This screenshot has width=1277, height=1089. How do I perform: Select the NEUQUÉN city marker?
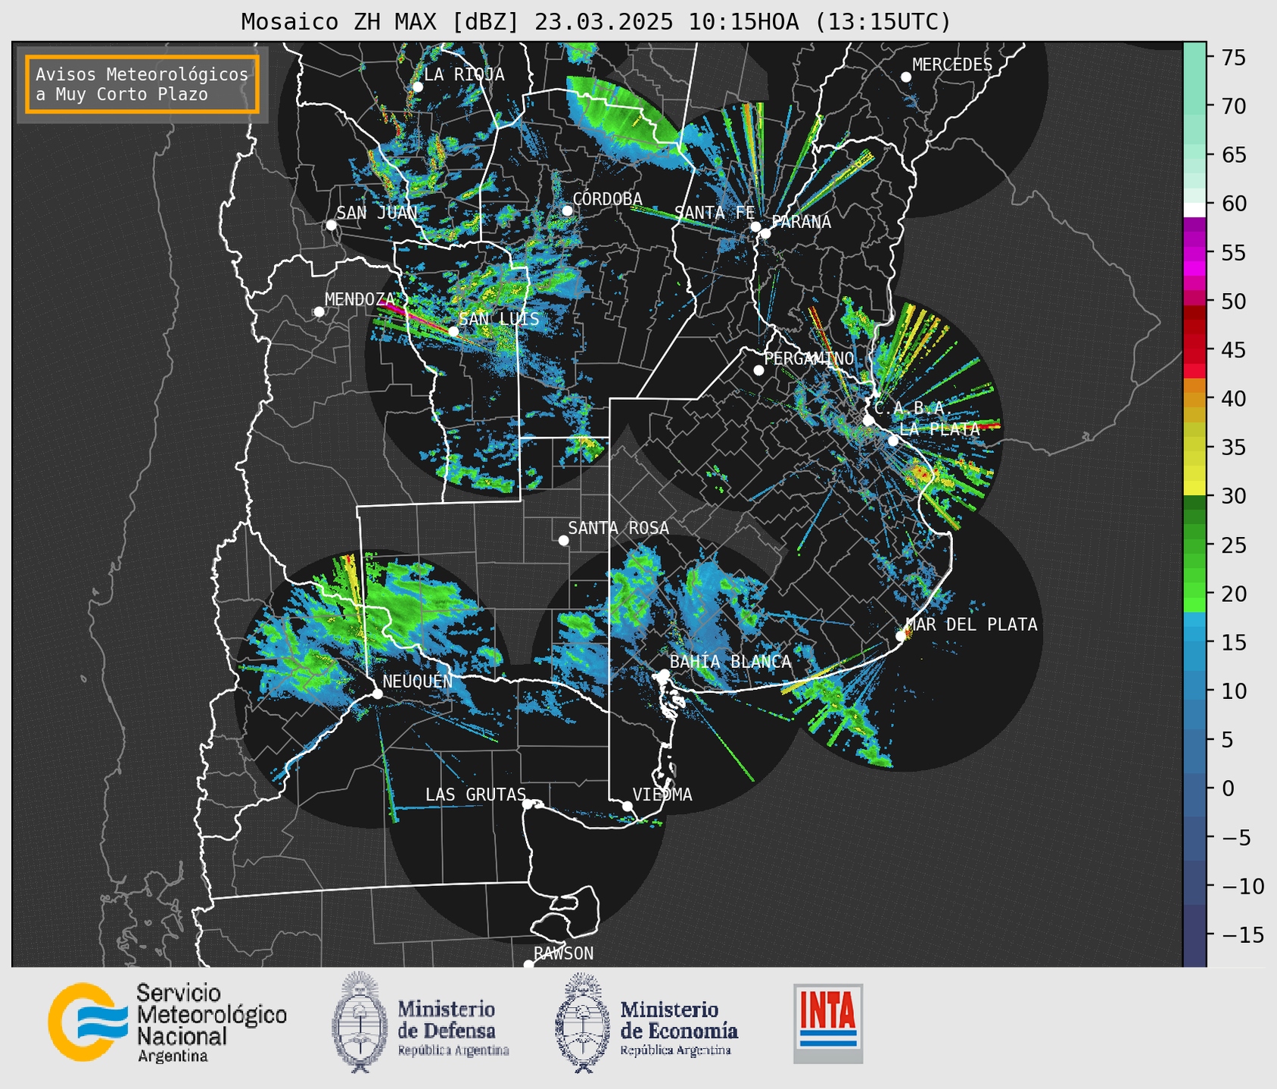coord(378,694)
